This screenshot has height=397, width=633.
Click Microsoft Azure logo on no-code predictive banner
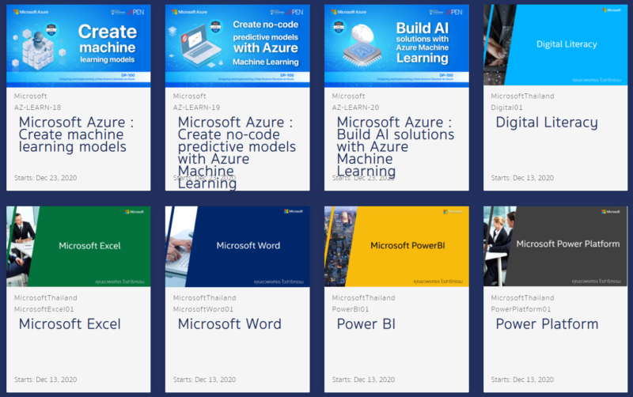pyautogui.click(x=190, y=12)
